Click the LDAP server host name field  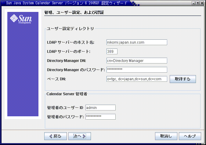point(137,42)
